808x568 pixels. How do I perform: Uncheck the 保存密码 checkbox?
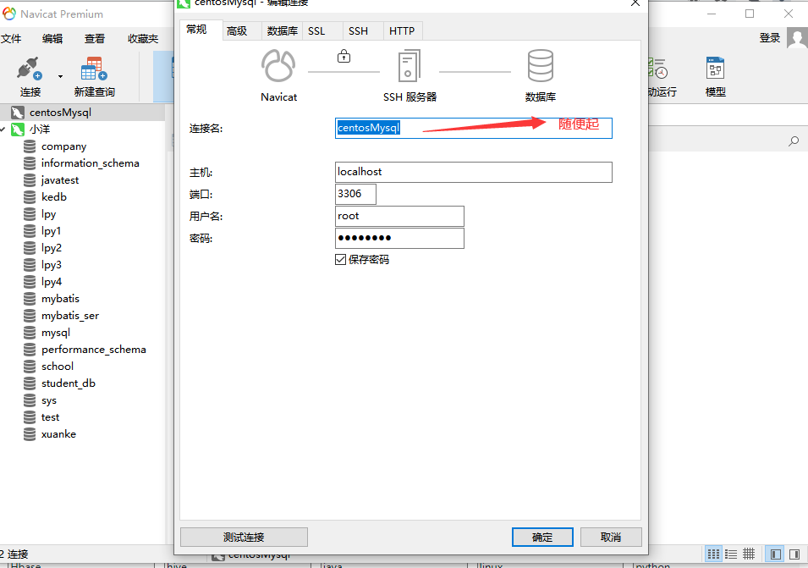340,259
